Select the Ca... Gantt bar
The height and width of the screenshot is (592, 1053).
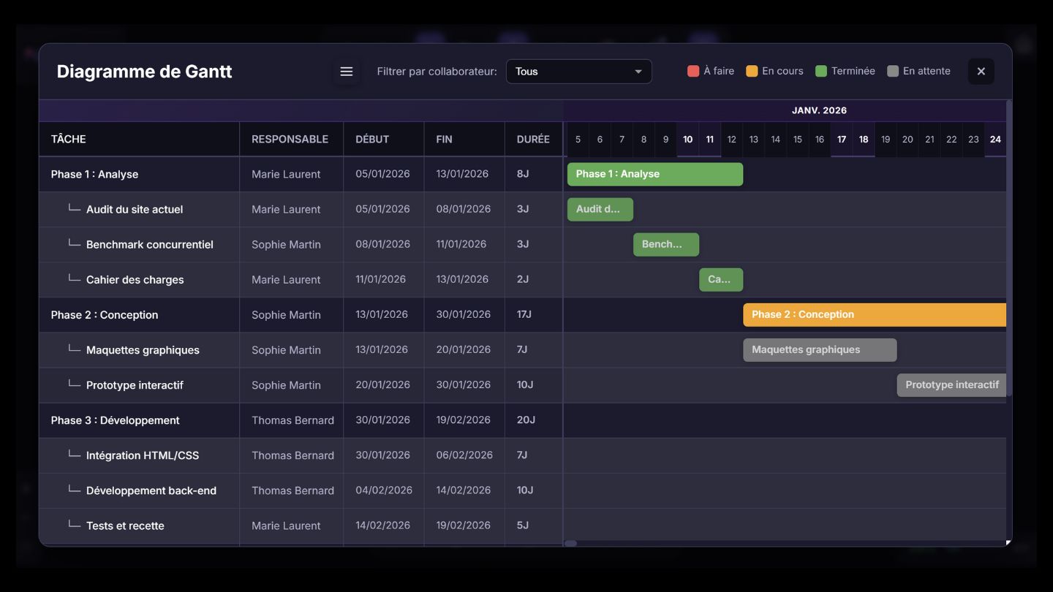(x=721, y=279)
